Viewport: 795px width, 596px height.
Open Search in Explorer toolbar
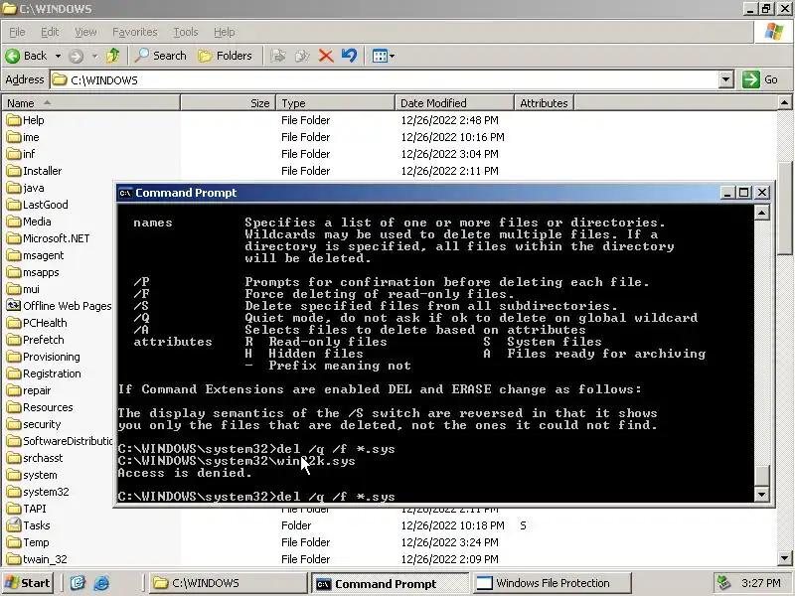point(160,56)
